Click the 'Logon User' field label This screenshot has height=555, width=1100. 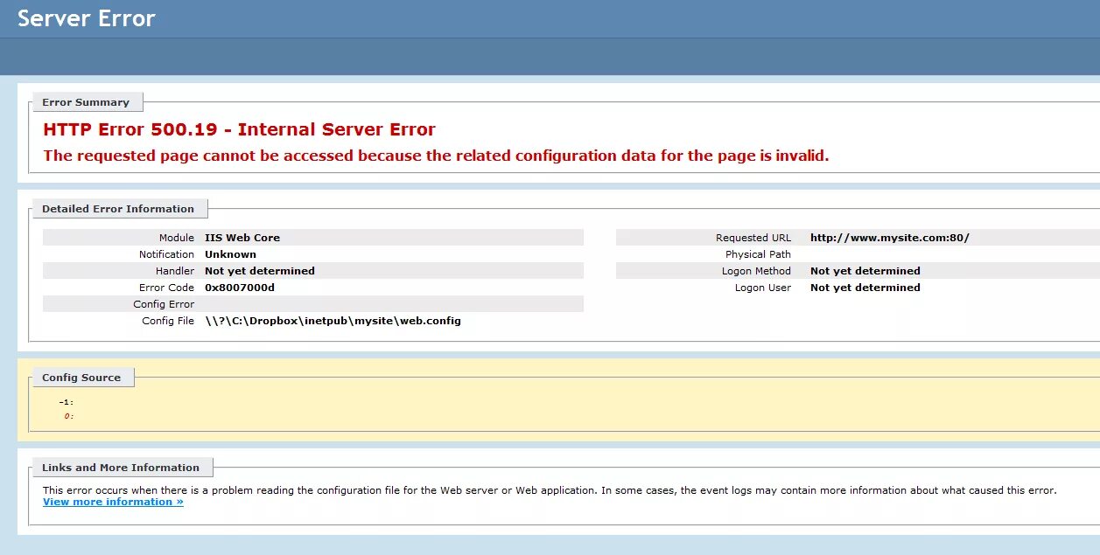pyautogui.click(x=763, y=288)
